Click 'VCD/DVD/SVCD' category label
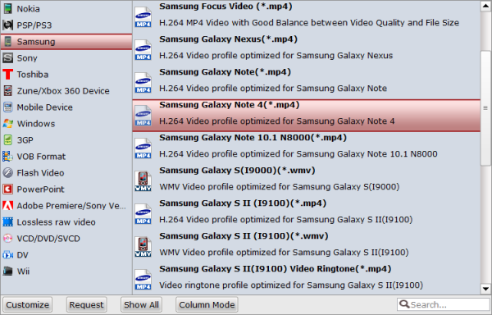Image resolution: width=492 pixels, height=315 pixels. pos(48,239)
